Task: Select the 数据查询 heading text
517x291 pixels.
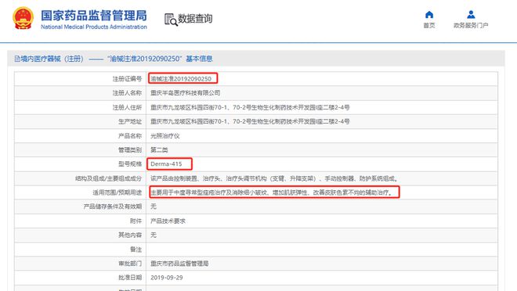Action: (195, 19)
